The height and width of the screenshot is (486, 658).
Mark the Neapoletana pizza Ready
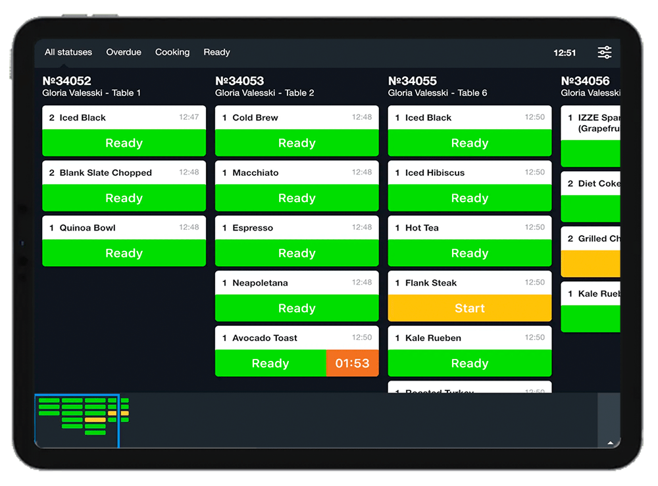297,308
